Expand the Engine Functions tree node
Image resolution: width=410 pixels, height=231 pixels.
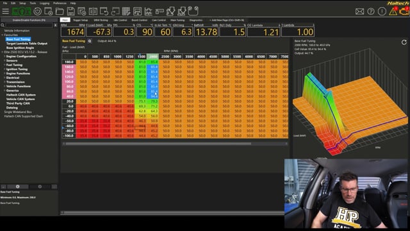coord(4,74)
